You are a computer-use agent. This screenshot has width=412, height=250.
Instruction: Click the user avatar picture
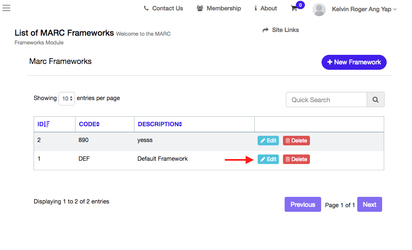(319, 9)
